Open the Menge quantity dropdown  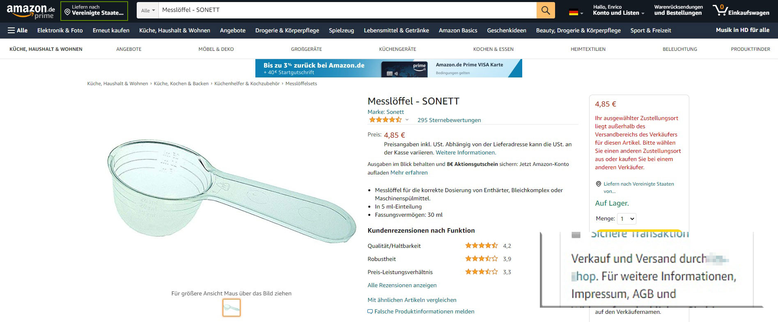pyautogui.click(x=627, y=219)
